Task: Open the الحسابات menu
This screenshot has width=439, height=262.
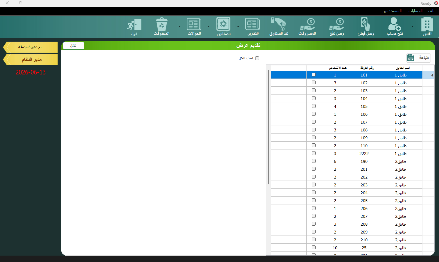Action: click(x=415, y=11)
